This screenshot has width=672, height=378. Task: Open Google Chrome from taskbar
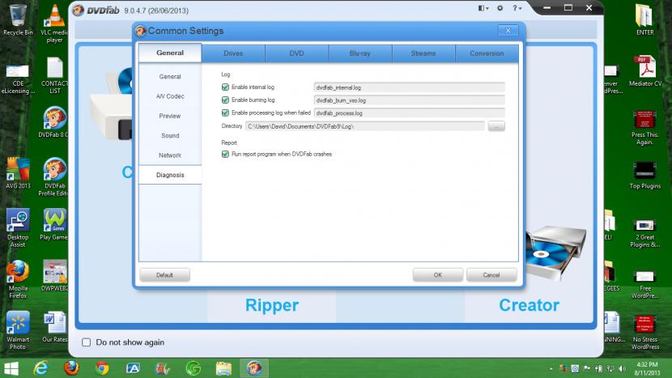[101, 368]
